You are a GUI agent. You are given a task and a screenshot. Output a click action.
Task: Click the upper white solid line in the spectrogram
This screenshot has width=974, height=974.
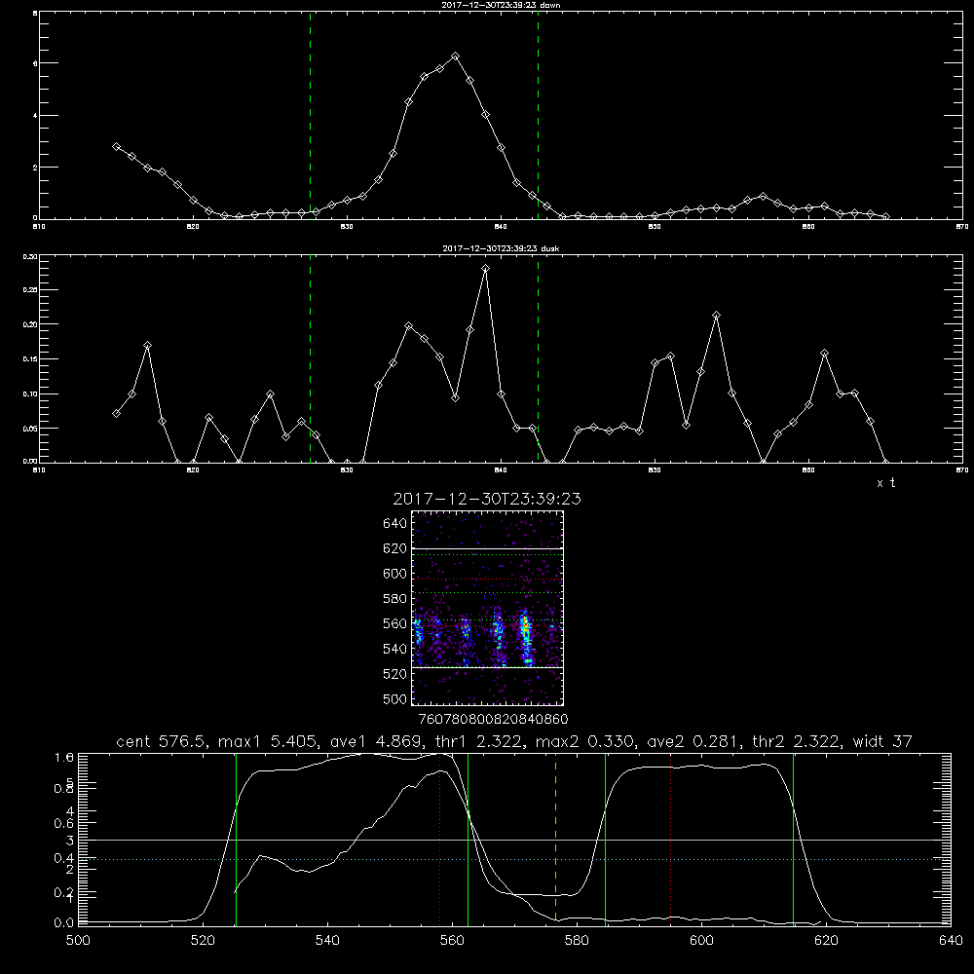(487, 549)
